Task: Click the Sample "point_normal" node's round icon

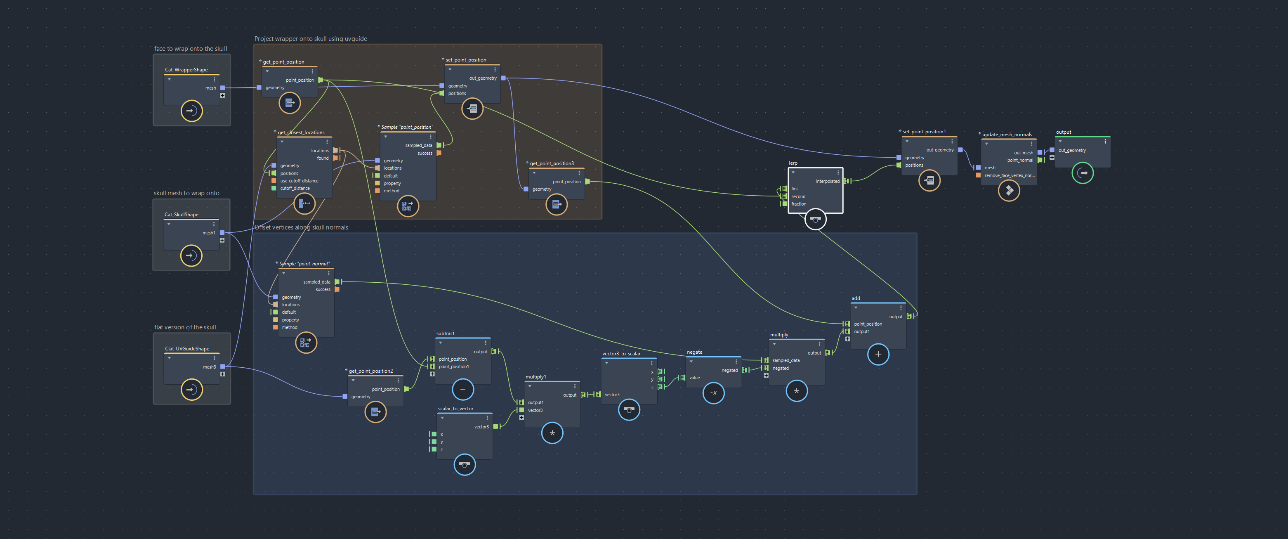Action: click(x=306, y=343)
